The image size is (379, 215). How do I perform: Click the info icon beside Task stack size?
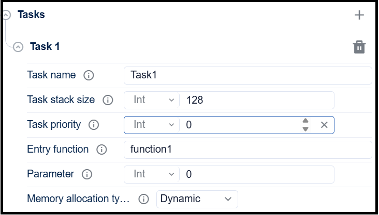(108, 100)
